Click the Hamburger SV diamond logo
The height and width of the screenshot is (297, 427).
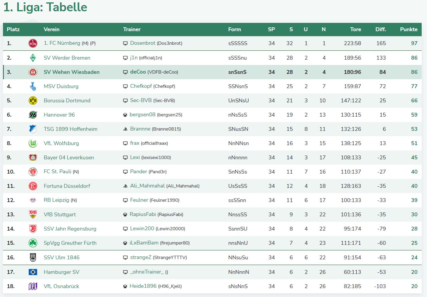coord(33,272)
